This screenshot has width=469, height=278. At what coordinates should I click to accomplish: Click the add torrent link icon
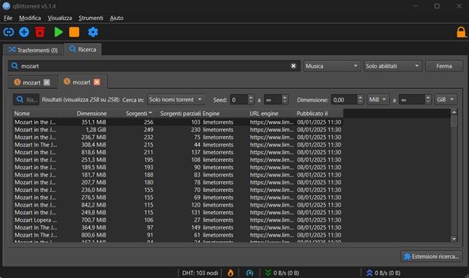coord(8,32)
